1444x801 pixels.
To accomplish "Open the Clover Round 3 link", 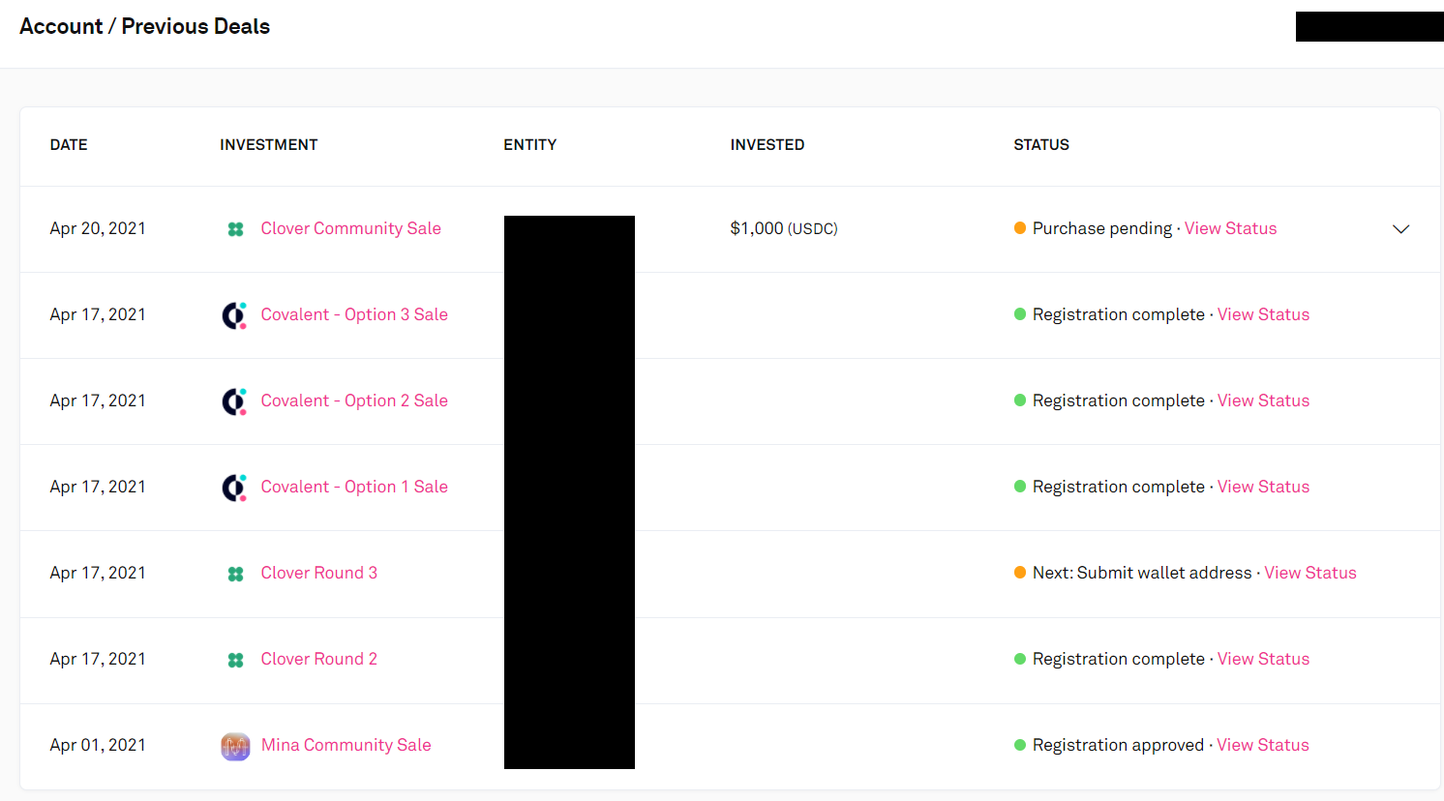I will coord(318,573).
